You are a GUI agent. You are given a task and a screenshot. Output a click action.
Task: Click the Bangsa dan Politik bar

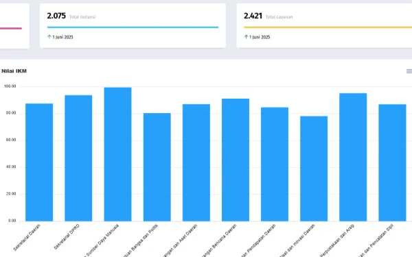pyautogui.click(x=157, y=167)
